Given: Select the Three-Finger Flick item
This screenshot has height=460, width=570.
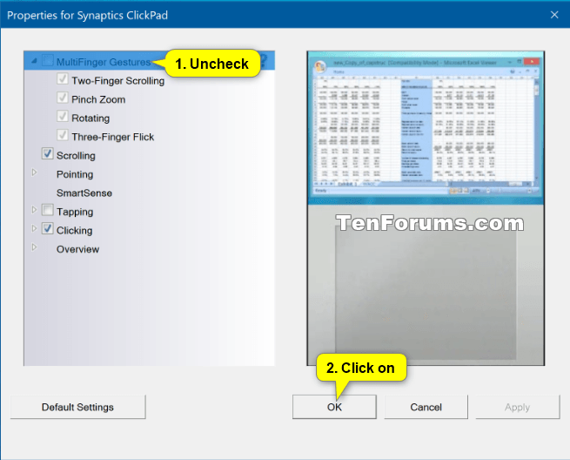Looking at the screenshot, I should [x=112, y=137].
